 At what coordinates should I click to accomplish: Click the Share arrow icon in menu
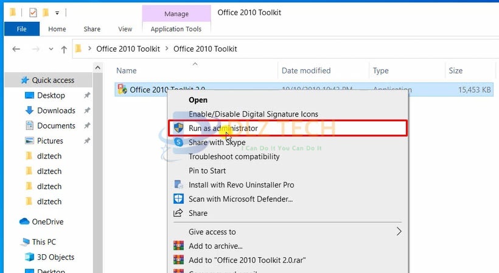click(178, 213)
